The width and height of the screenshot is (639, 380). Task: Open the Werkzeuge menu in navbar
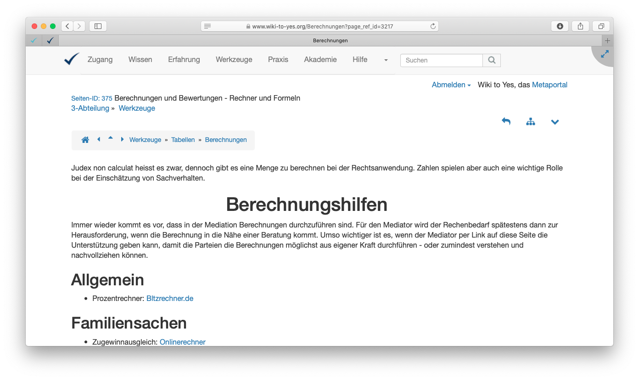(234, 60)
